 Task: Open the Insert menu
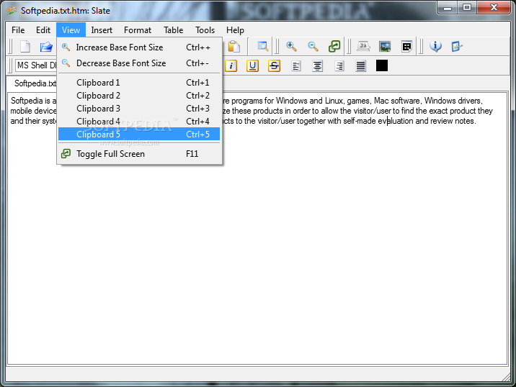click(x=102, y=30)
